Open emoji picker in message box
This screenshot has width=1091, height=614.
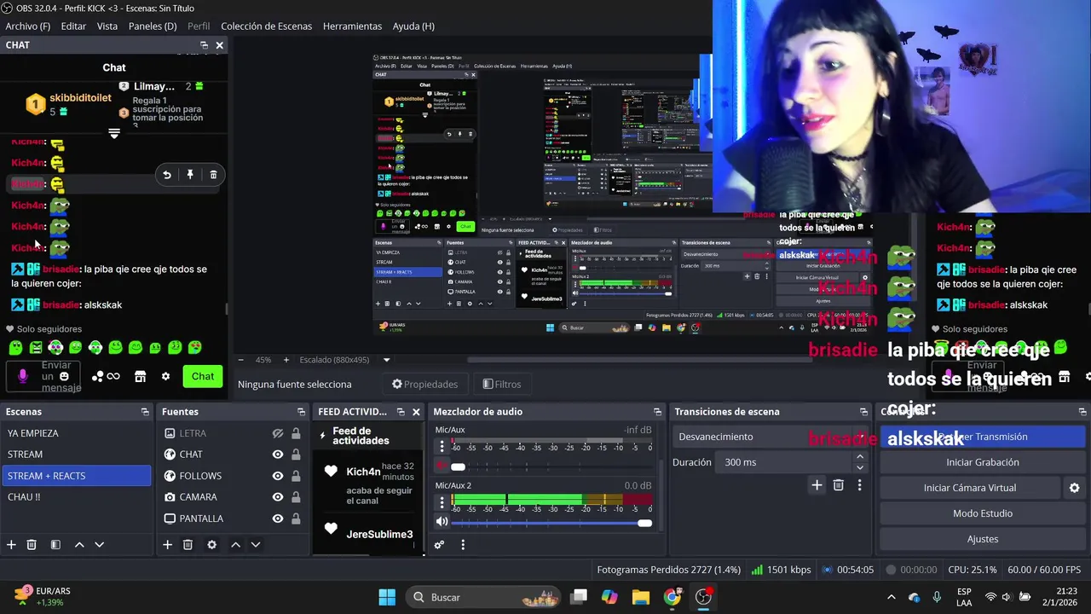64,376
